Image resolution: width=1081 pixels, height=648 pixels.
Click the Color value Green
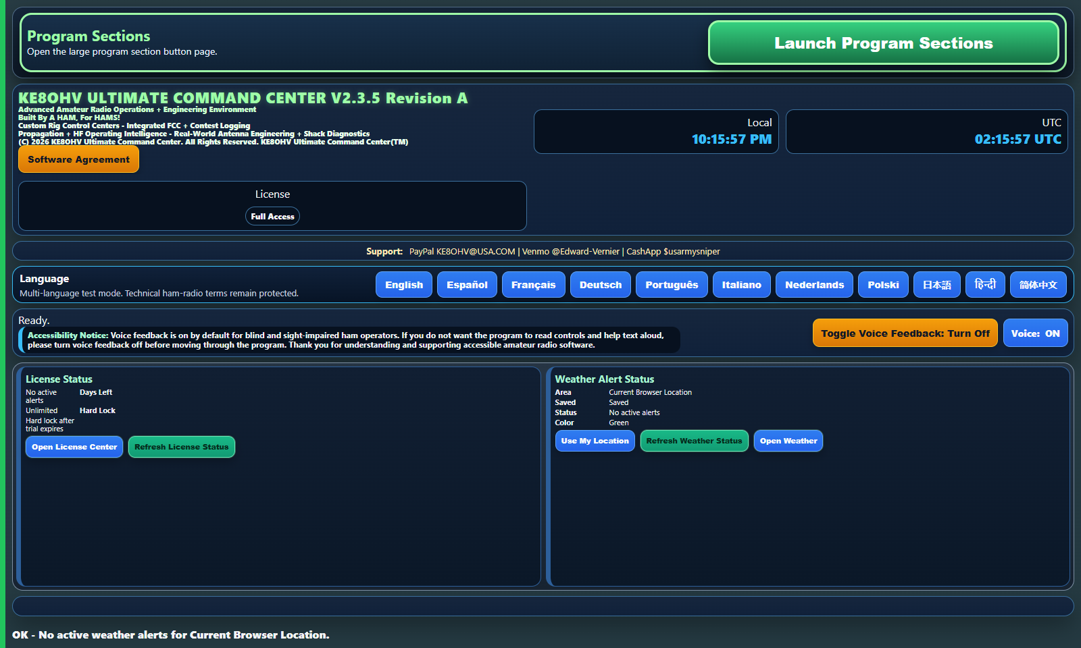(x=618, y=423)
